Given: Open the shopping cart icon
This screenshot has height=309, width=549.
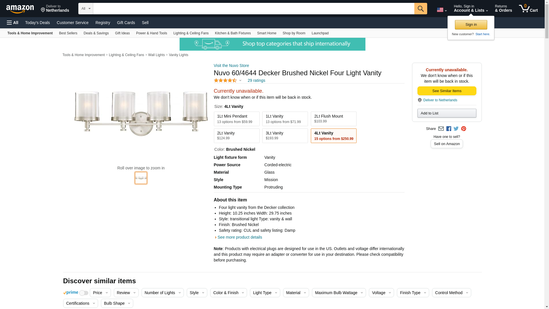Looking at the screenshot, I should pos(528,8).
